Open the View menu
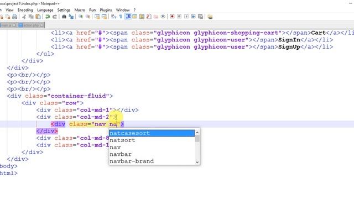 click(9, 10)
